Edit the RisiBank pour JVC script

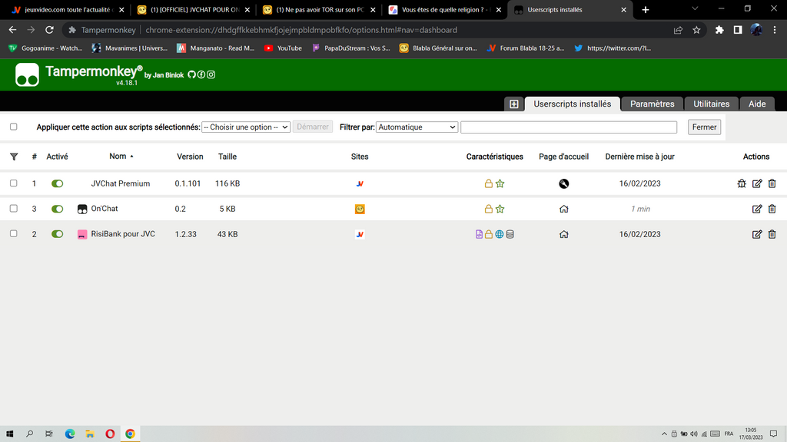tap(757, 234)
